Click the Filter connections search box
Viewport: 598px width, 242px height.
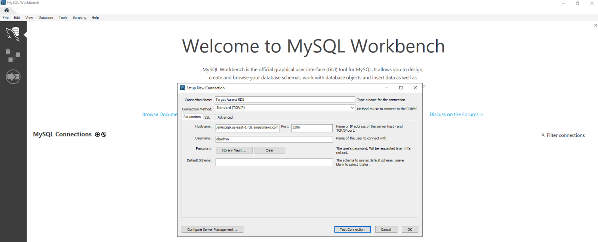coord(565,135)
